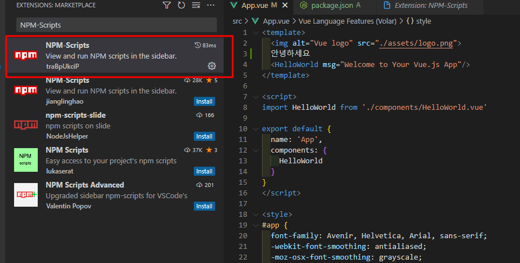The width and height of the screenshot is (520, 263).
Task: Click the Node icon on package.json tab
Action: point(304,5)
